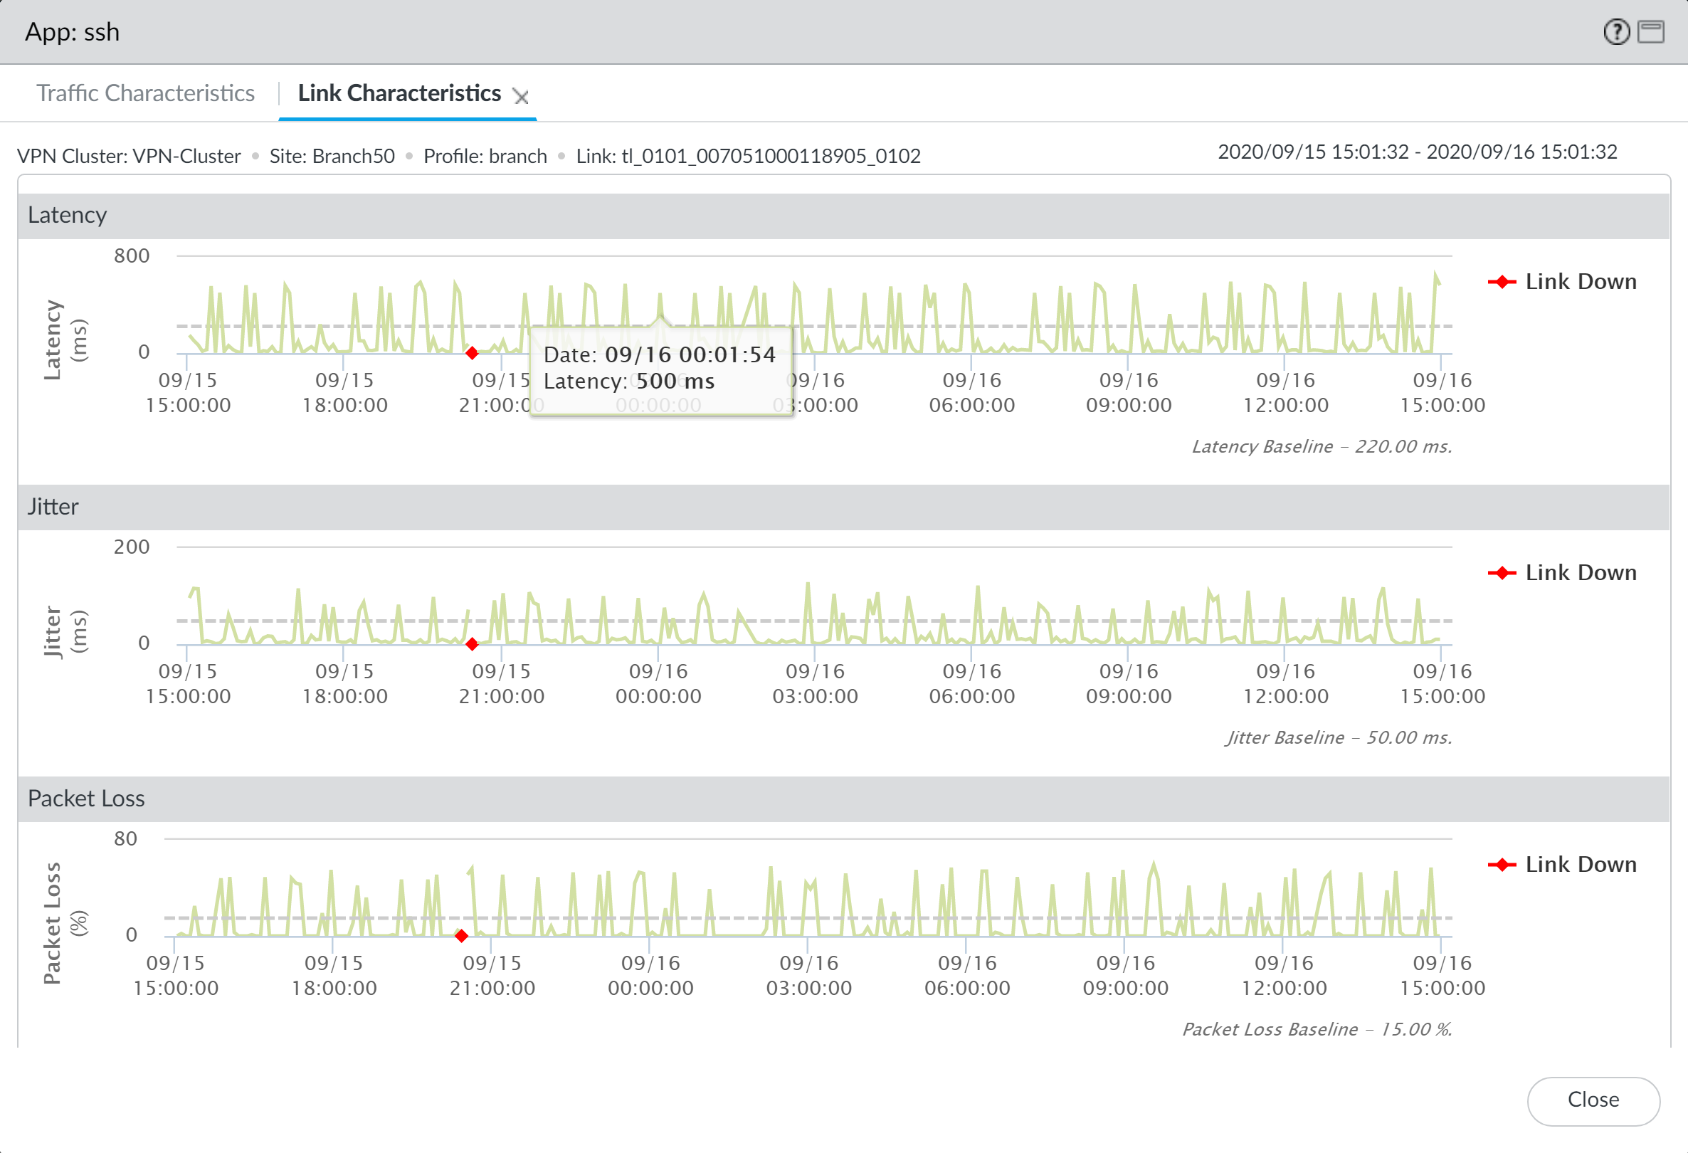
Task: Click the date range text at top right
Action: click(x=1416, y=152)
